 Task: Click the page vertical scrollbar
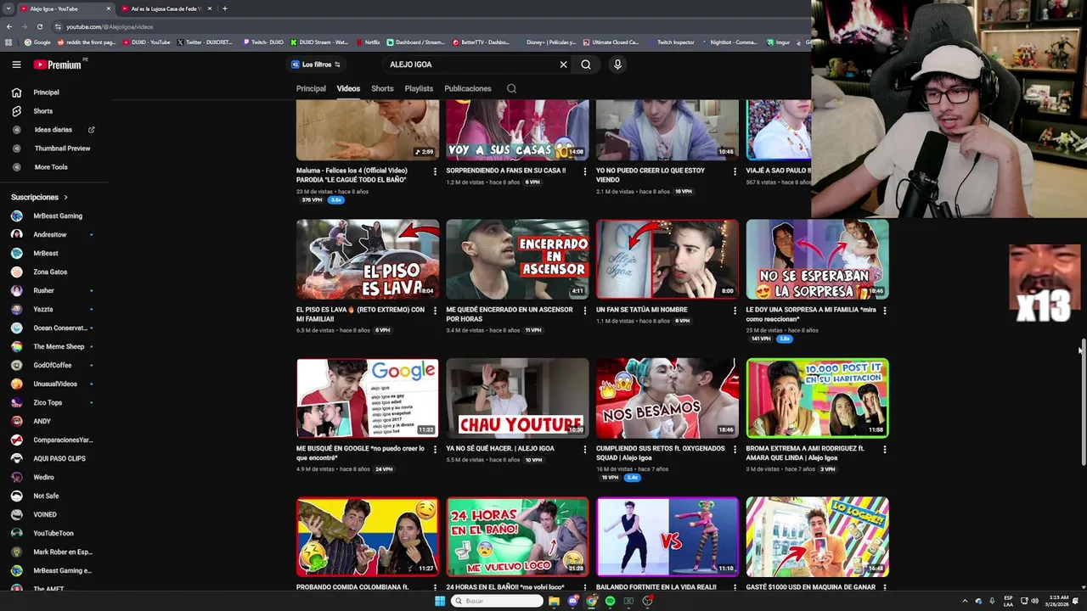[1083, 403]
